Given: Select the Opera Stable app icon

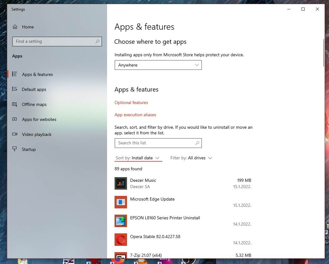Looking at the screenshot, I should (x=120, y=240).
